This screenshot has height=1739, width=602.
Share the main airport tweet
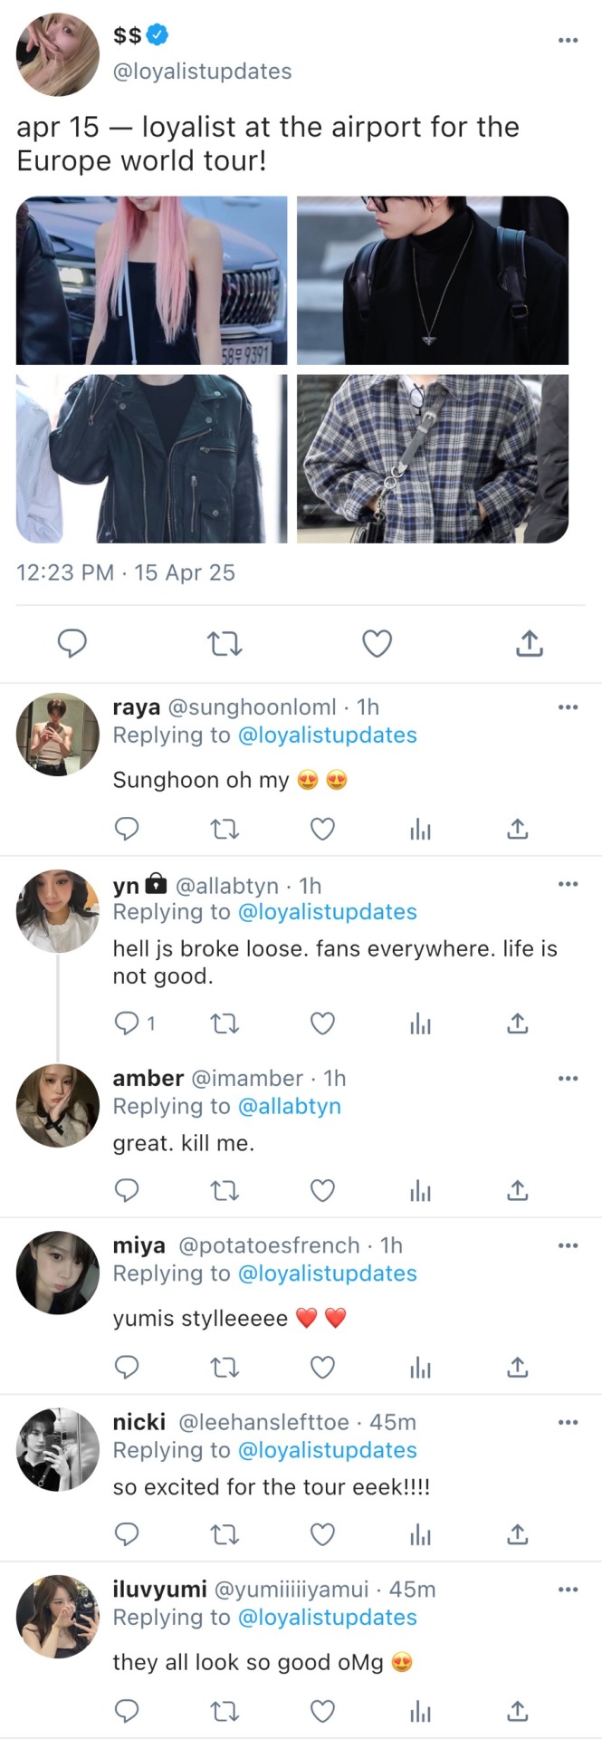coord(529,643)
